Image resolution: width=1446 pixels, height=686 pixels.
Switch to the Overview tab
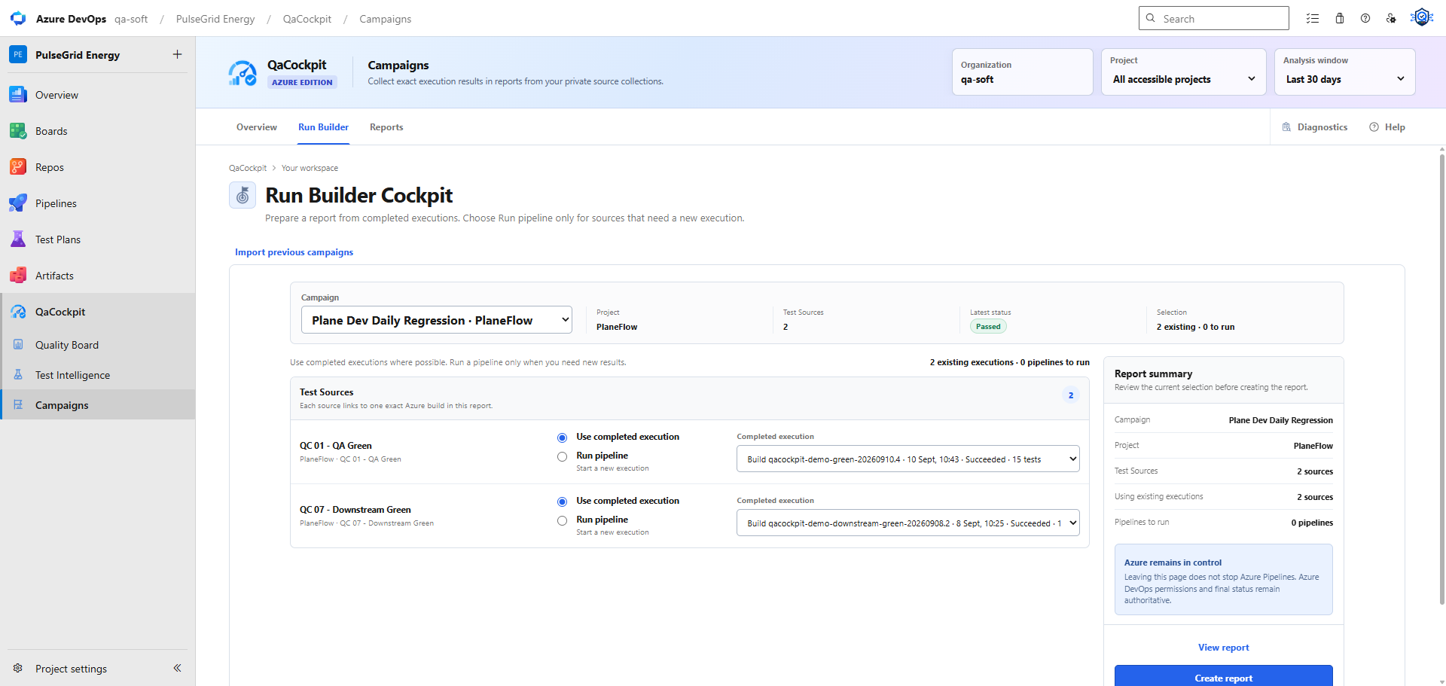pyautogui.click(x=257, y=127)
